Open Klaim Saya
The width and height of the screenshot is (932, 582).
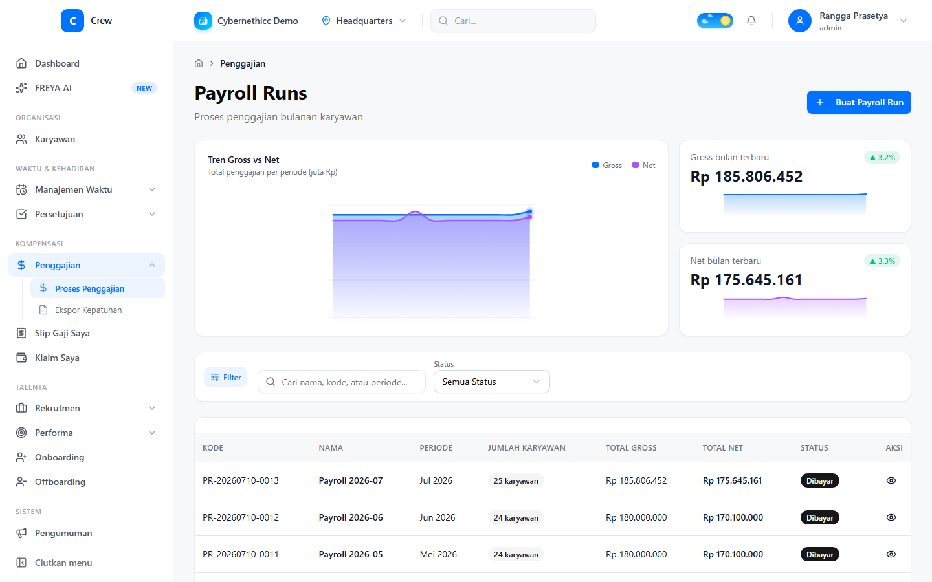[86, 358]
